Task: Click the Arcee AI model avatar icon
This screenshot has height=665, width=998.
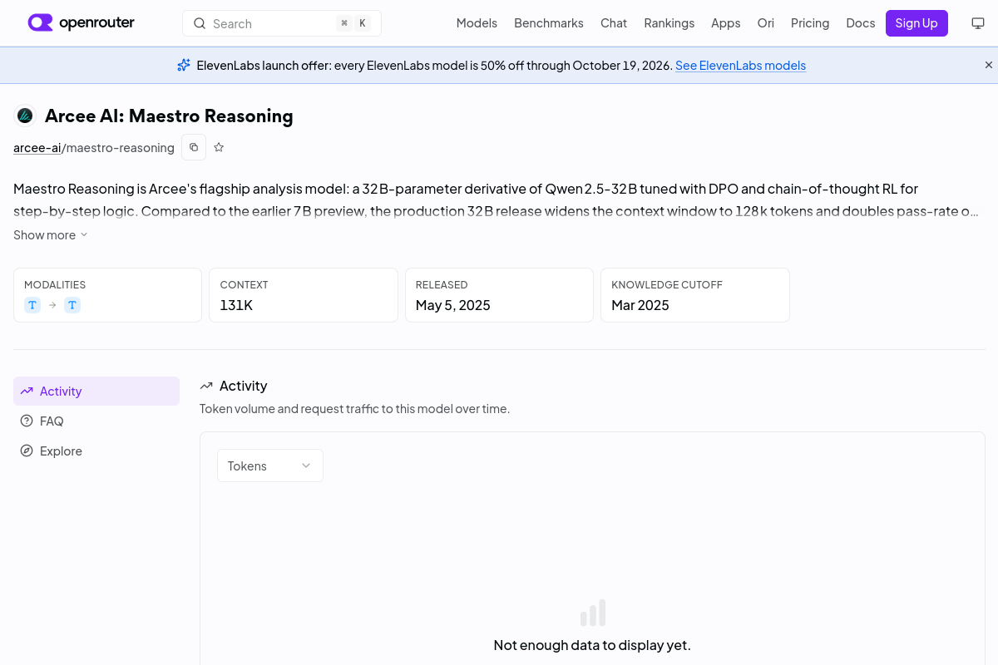Action: [x=25, y=116]
